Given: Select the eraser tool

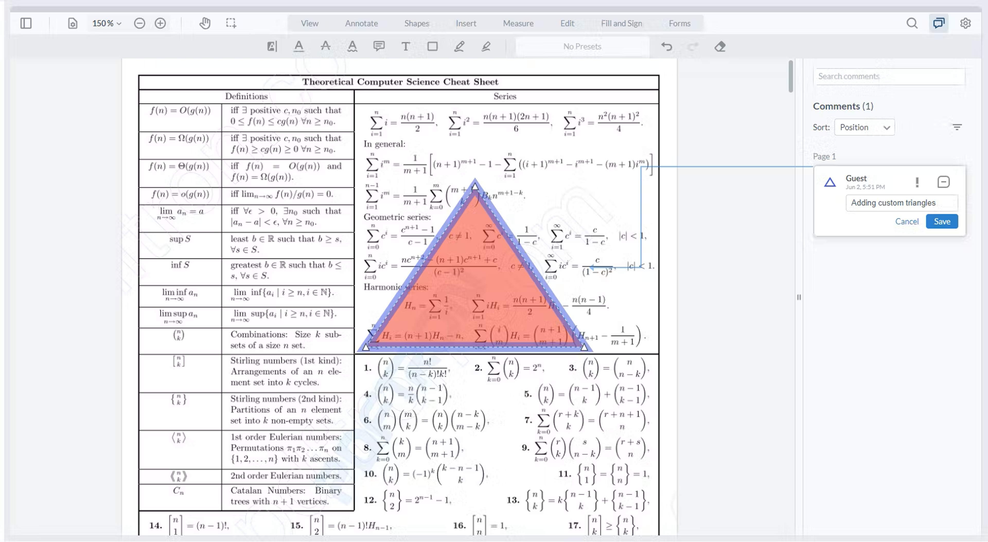Looking at the screenshot, I should [720, 46].
